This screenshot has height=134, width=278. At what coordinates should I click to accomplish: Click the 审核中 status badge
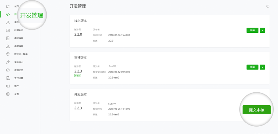[x=78, y=76]
